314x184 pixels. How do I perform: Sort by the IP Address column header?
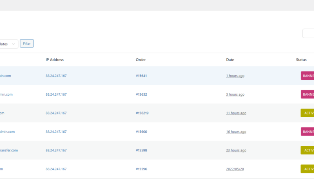coord(54,60)
